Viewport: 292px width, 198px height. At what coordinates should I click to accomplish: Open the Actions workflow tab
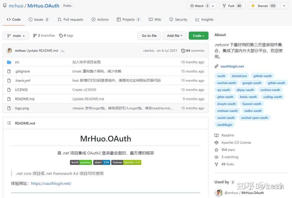[100, 19]
